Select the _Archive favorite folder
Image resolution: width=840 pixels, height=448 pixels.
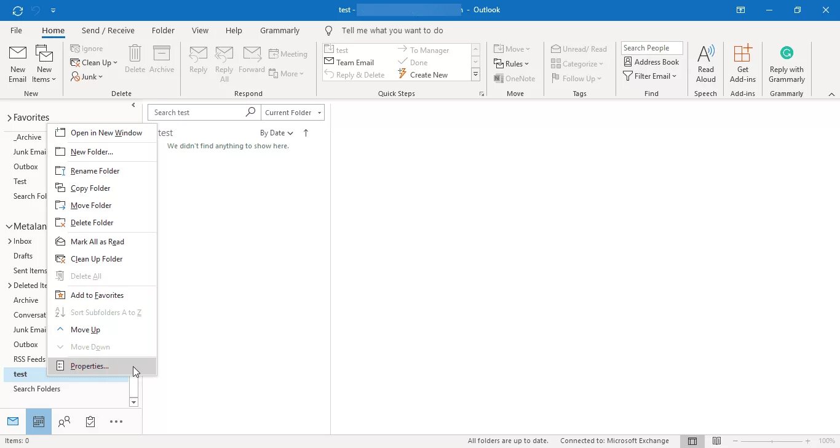tap(28, 137)
